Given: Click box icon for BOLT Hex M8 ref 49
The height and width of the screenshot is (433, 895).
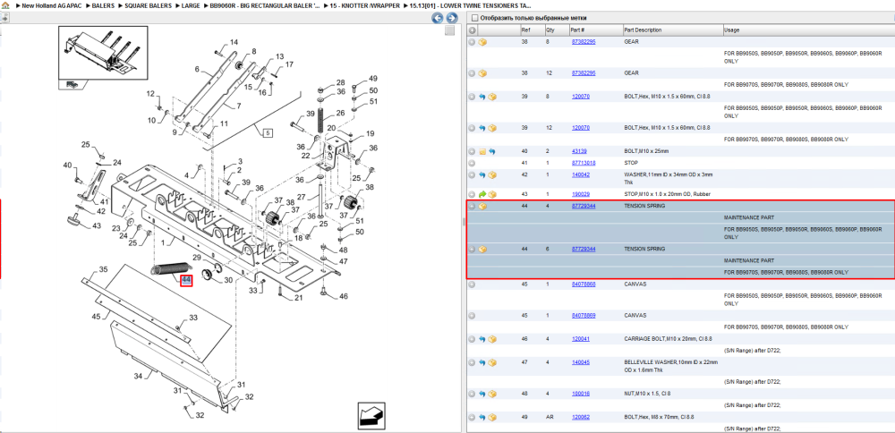Looking at the screenshot, I should coord(492,417).
